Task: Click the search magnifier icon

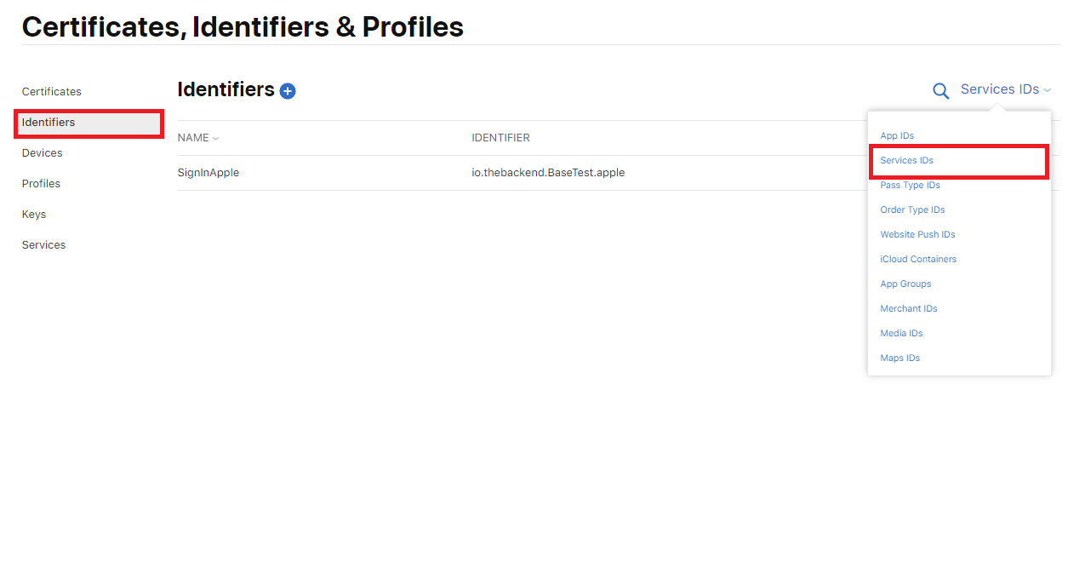Action: point(940,91)
